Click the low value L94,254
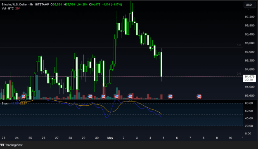This screenshot has width=258, height=149. (x=82, y=5)
